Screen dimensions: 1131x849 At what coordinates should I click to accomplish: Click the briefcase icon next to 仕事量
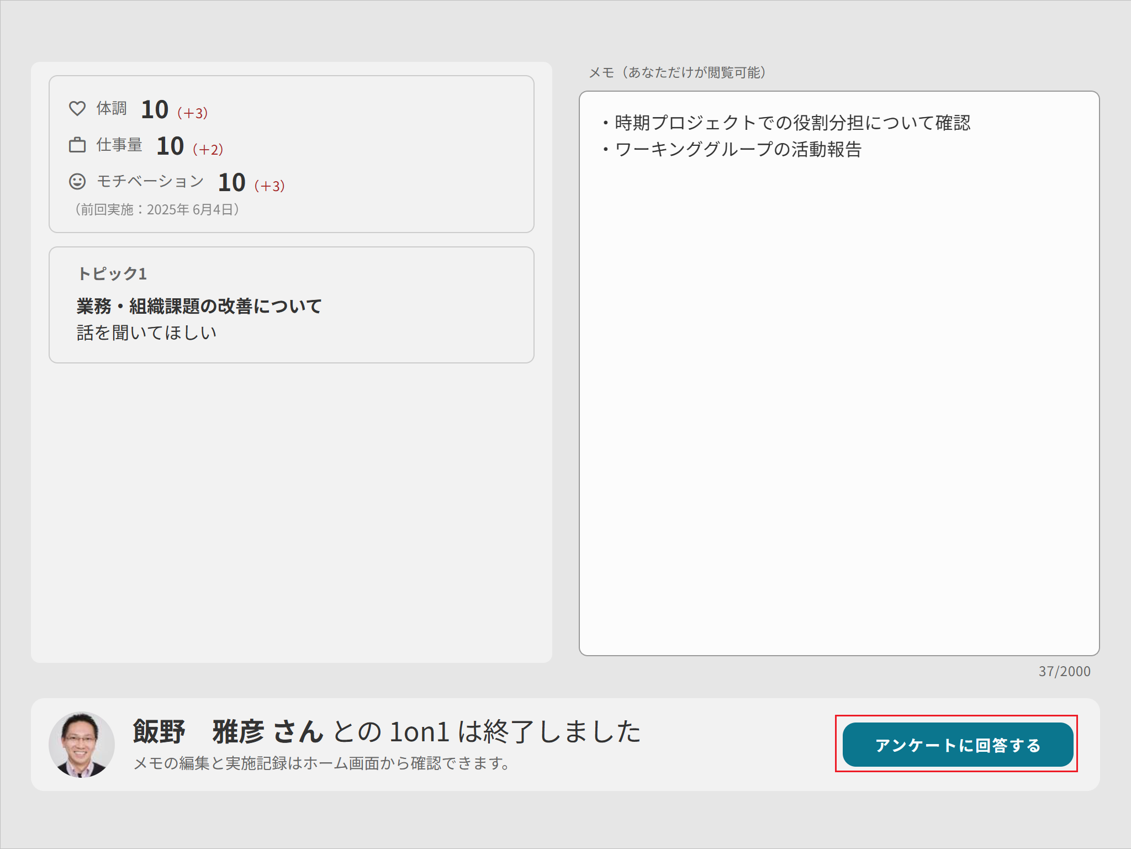[77, 145]
